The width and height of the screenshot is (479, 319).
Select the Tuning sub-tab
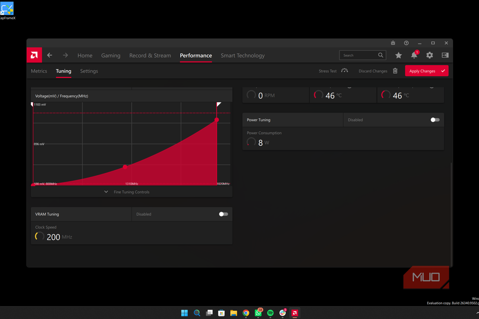coord(64,71)
